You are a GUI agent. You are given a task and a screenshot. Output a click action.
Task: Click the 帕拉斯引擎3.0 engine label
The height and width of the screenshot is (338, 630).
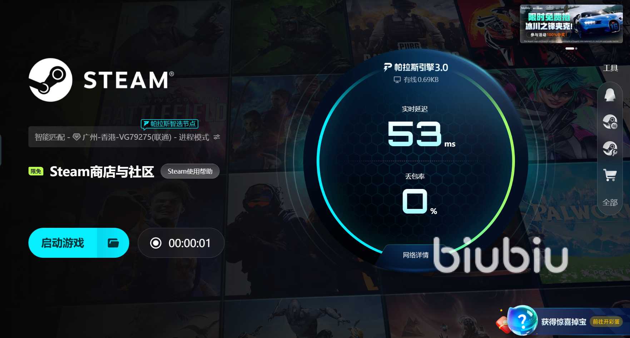416,67
